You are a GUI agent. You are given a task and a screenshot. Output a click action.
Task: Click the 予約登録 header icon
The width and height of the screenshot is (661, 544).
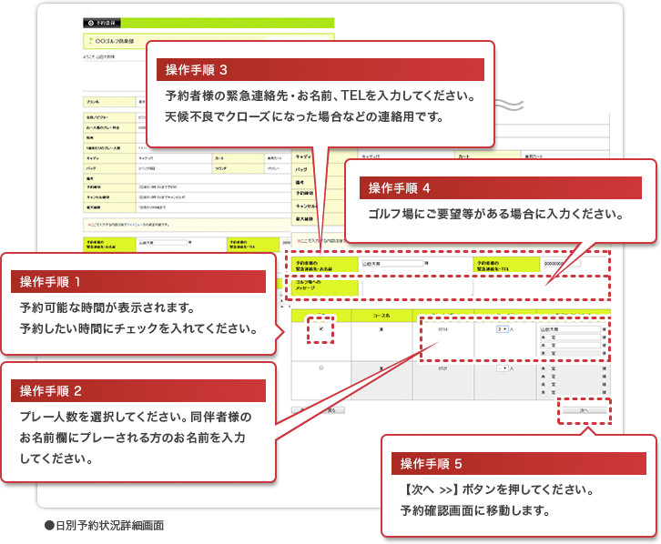coord(91,23)
